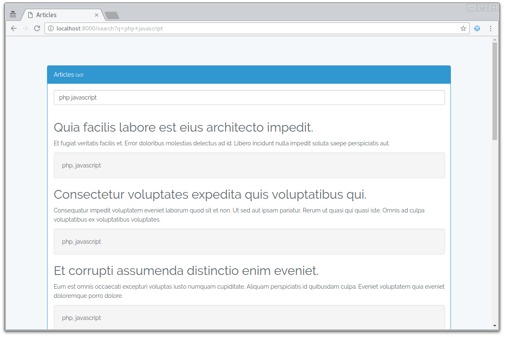
Task: Click the incognito mode indicator icon
Action: click(x=13, y=14)
